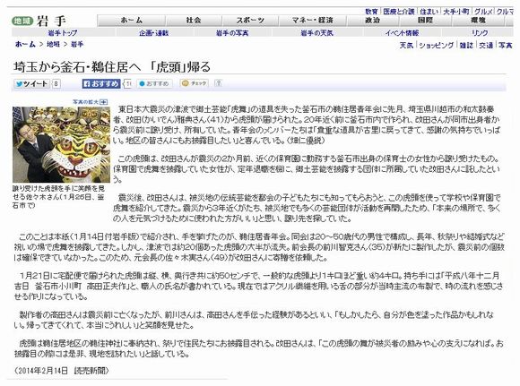This screenshot has width=520, height=386.
Task: Open the 交通 utility link
Action: 486,45
